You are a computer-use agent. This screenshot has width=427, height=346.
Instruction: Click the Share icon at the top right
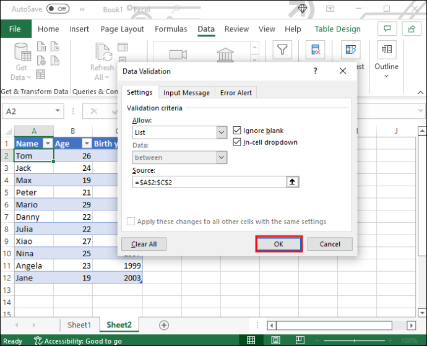pos(411,28)
